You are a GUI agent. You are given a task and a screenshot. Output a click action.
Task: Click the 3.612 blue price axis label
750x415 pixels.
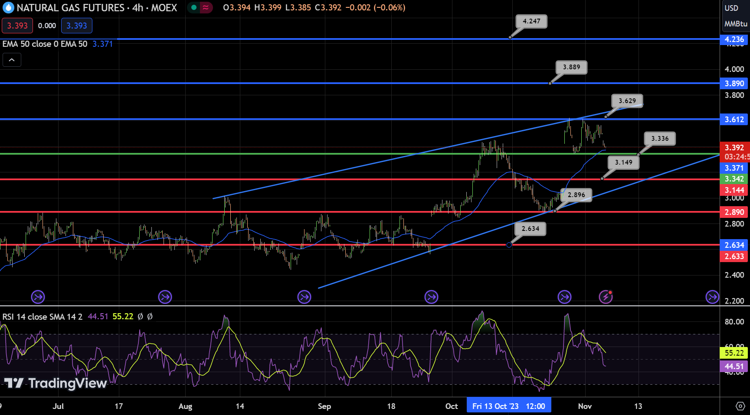(x=734, y=120)
